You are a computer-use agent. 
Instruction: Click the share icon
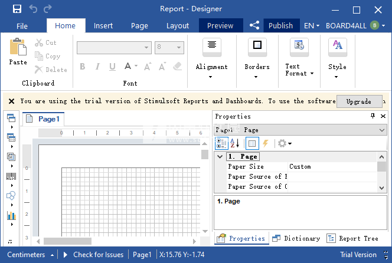pos(254,25)
